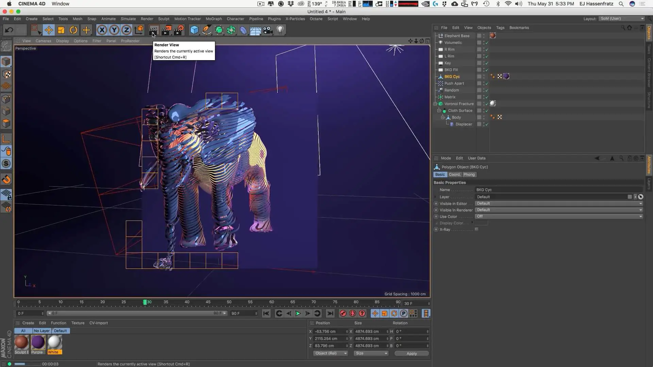This screenshot has width=653, height=367.
Task: Click the Deformer bend icon
Action: (244, 30)
